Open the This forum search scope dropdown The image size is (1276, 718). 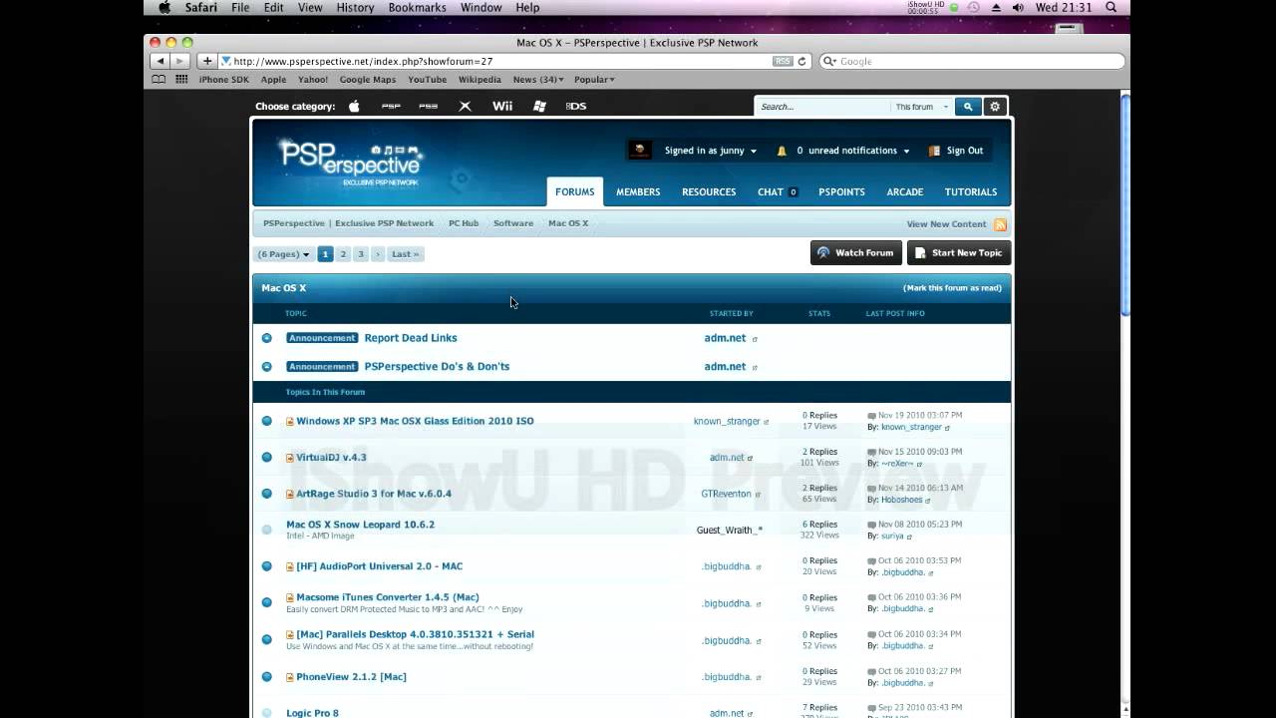point(921,107)
